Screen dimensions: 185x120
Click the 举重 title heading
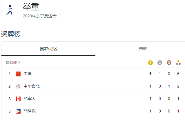tap(31, 7)
